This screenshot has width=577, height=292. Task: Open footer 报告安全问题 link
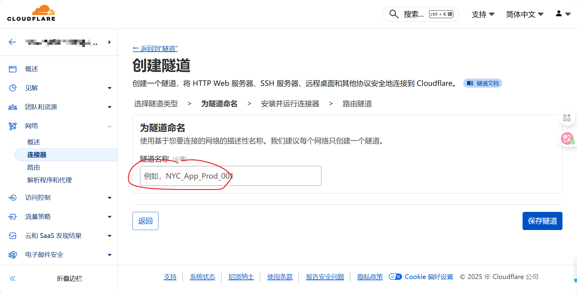pyautogui.click(x=325, y=277)
